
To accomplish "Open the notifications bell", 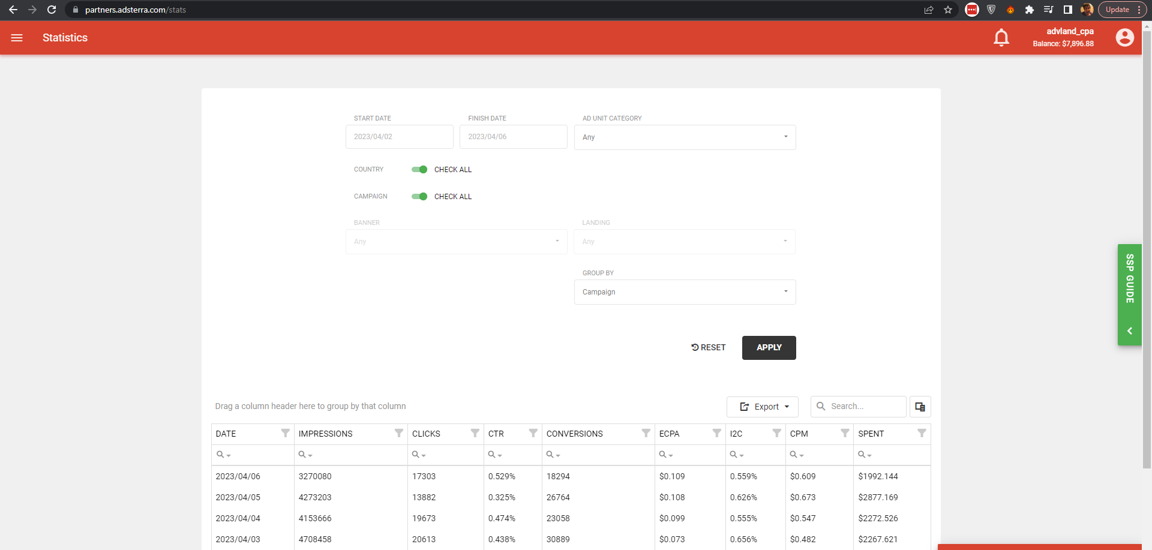I will tap(1001, 38).
